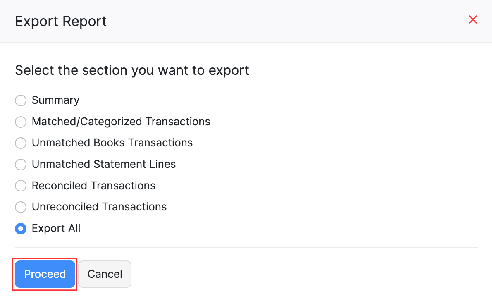Click the Export Report title bar
Screen dimensions: 492x301
tap(61, 21)
